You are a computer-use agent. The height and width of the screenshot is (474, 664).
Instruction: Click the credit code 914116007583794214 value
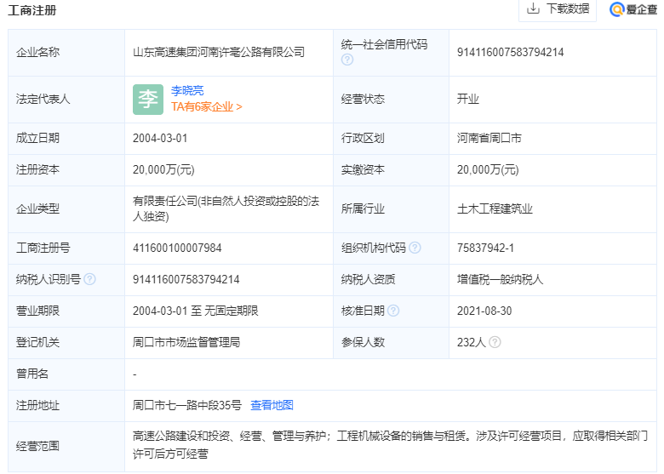tap(510, 52)
